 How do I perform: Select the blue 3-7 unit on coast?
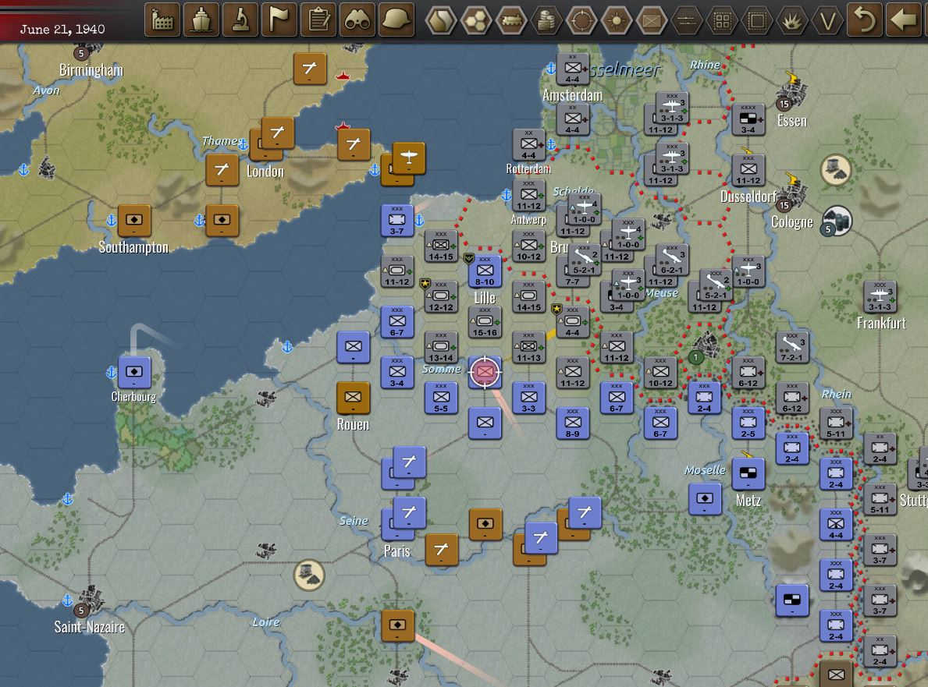[x=397, y=221]
